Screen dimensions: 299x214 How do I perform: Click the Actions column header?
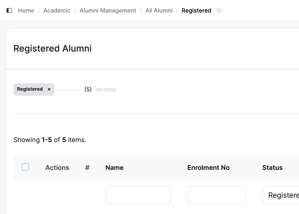[57, 168]
